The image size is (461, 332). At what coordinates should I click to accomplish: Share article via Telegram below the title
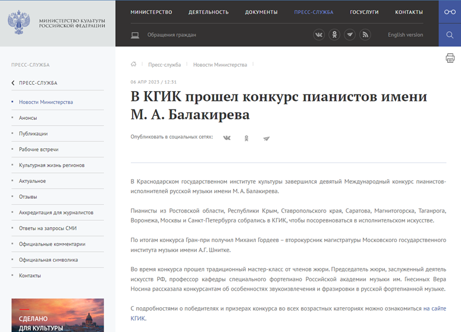click(266, 138)
